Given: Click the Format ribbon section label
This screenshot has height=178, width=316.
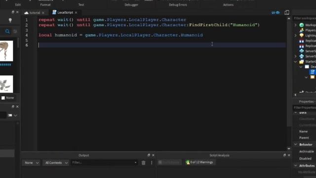Looking at the screenshot, I should tap(45, 4).
